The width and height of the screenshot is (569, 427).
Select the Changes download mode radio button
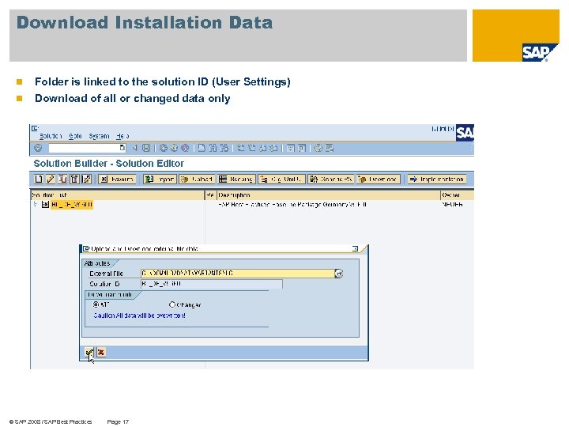172,304
